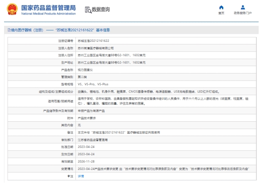This screenshot has height=183, width=261.
Task: Click the English National Medical Products Administration subtitle
Action: [48, 14]
